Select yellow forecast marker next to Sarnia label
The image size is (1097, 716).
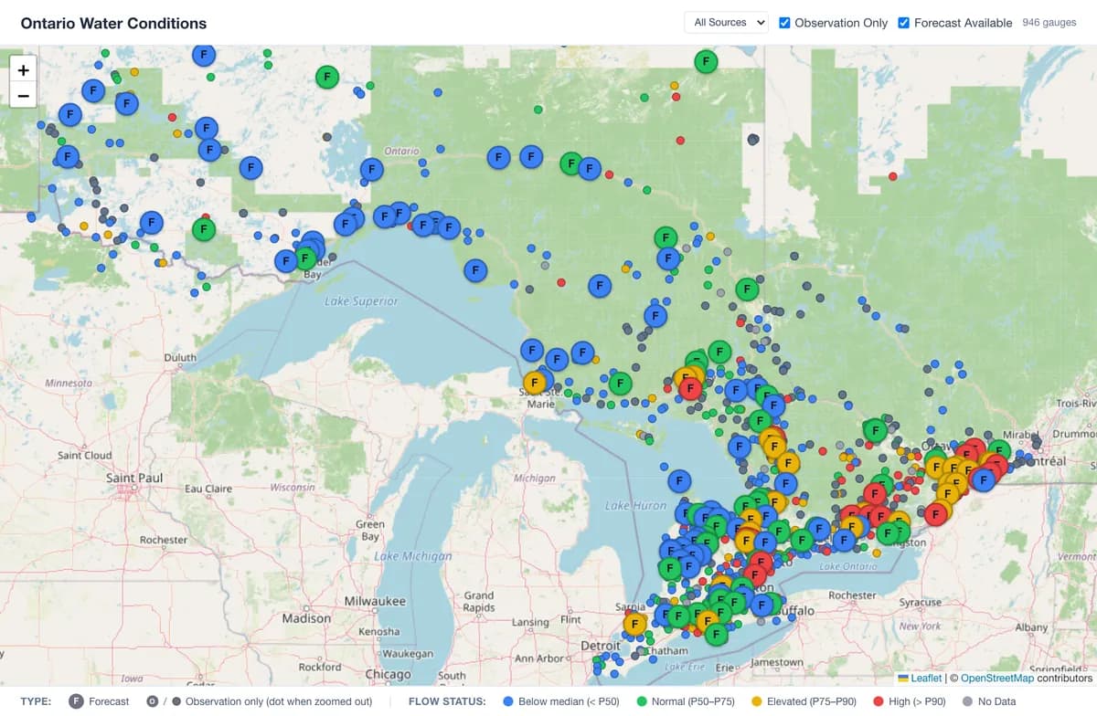(635, 625)
